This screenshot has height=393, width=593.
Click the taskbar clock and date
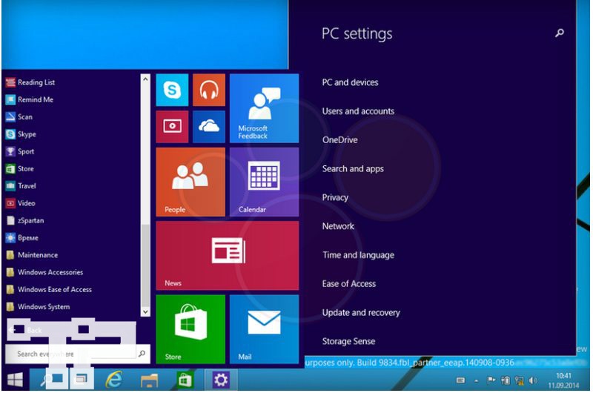tap(563, 380)
